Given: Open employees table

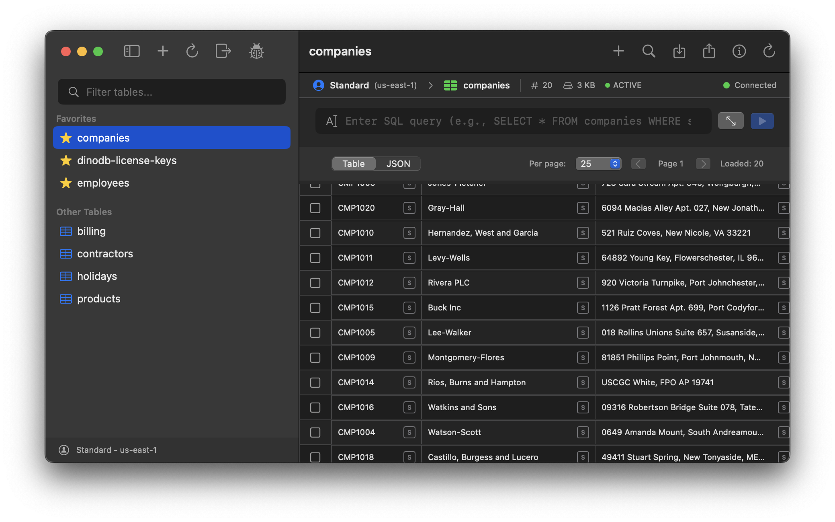Looking at the screenshot, I should (x=172, y=183).
